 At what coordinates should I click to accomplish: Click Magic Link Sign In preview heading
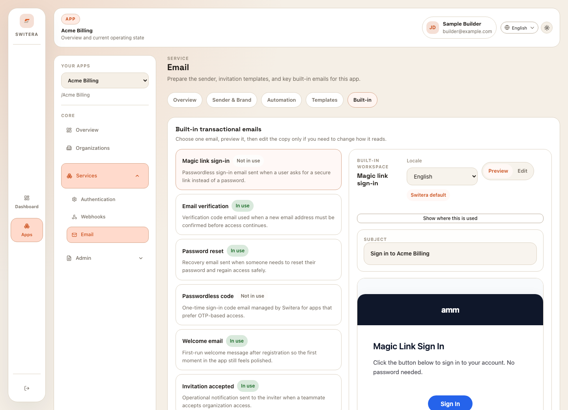click(409, 347)
